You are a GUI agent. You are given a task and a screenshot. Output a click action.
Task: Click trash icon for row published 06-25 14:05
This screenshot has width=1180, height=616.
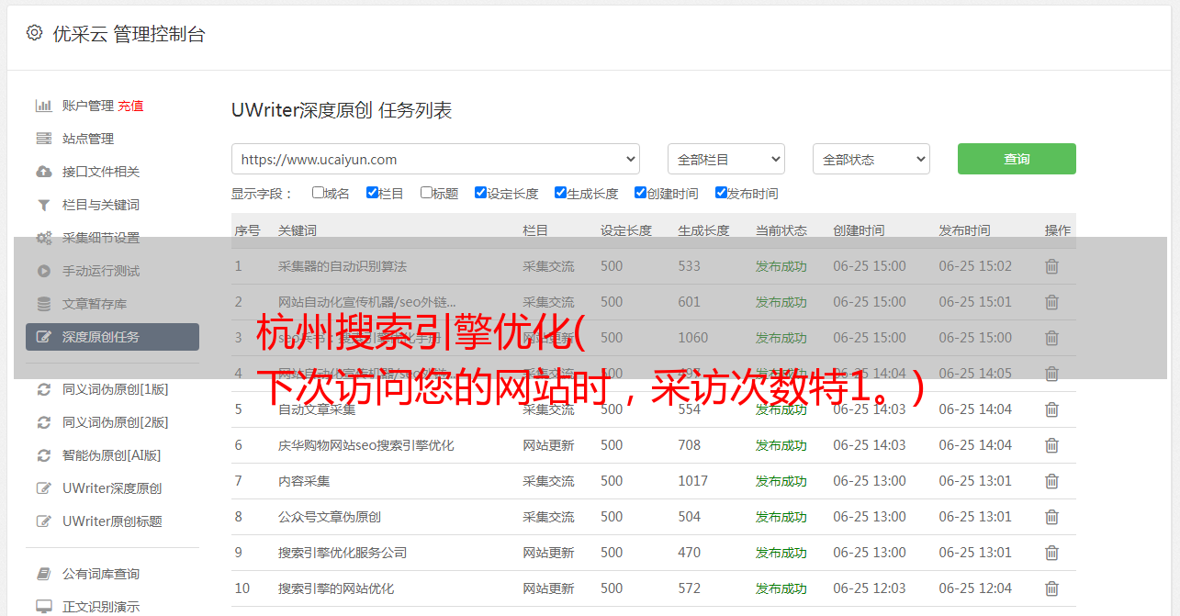[1052, 374]
